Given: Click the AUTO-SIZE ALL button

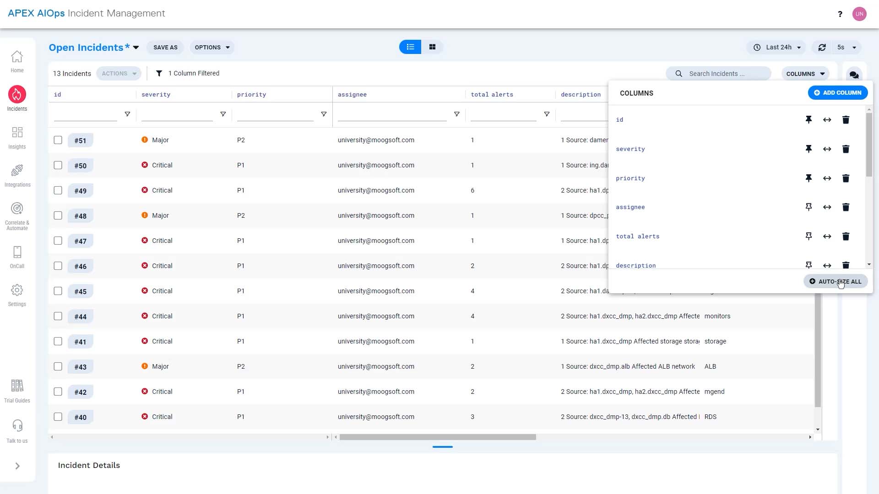Looking at the screenshot, I should pyautogui.click(x=836, y=282).
